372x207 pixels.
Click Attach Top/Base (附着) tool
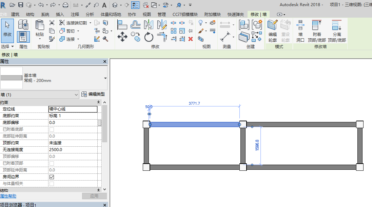pos(317,31)
